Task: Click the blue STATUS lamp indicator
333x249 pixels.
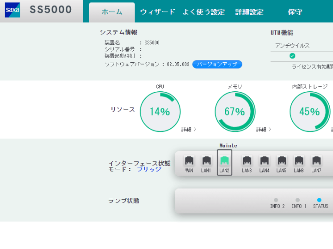Action: [x=319, y=200]
